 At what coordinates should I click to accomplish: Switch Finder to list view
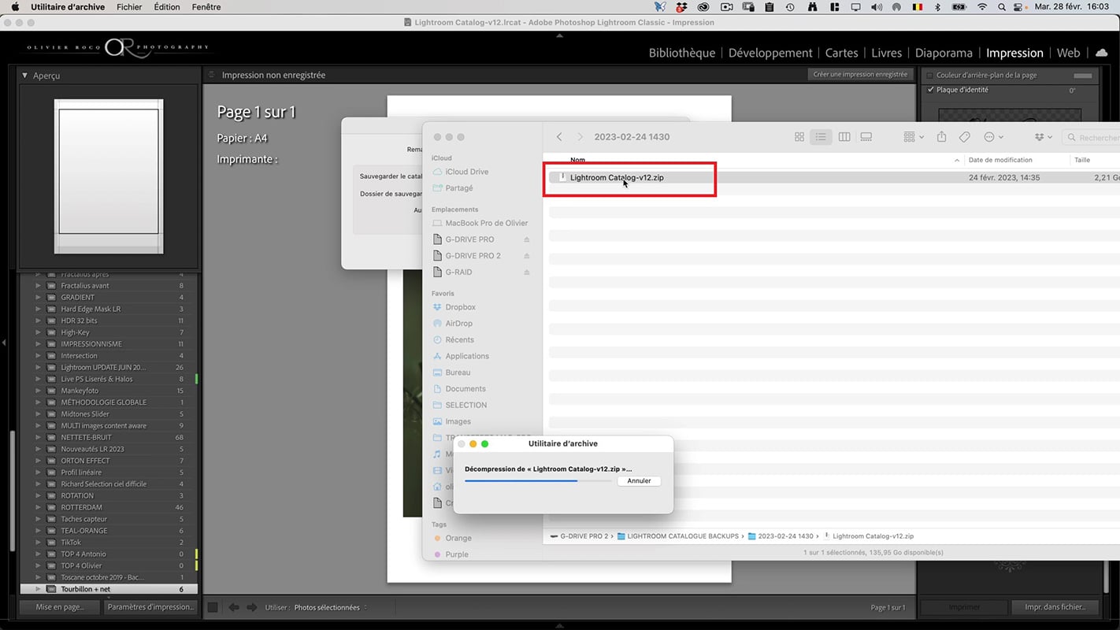pos(821,137)
